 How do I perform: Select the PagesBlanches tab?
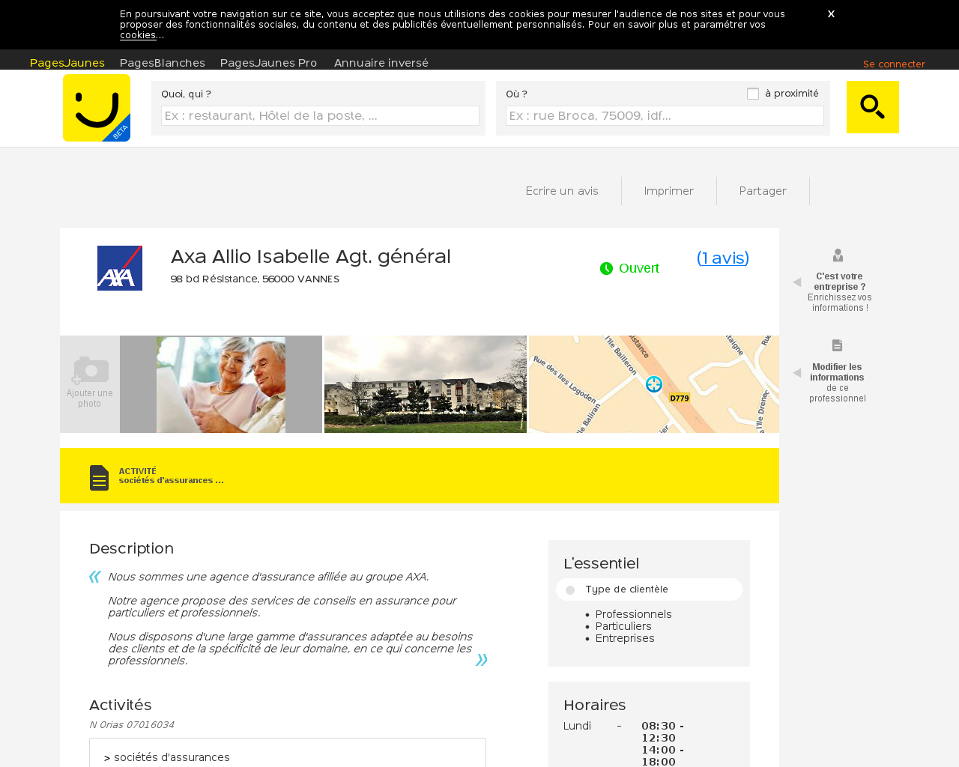pyautogui.click(x=163, y=63)
